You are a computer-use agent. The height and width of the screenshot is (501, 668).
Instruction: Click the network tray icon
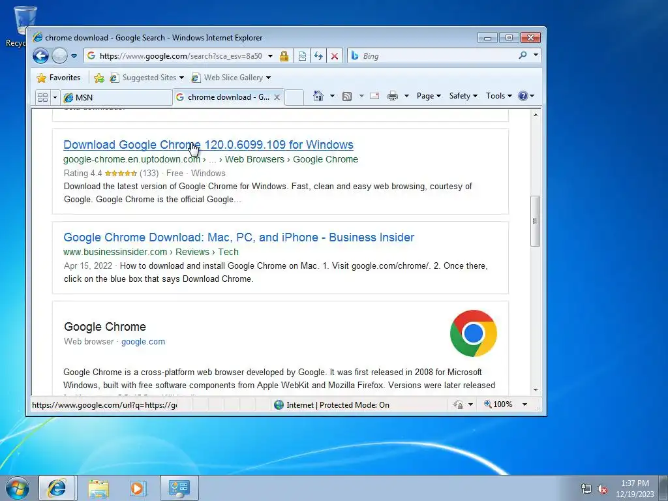click(586, 489)
